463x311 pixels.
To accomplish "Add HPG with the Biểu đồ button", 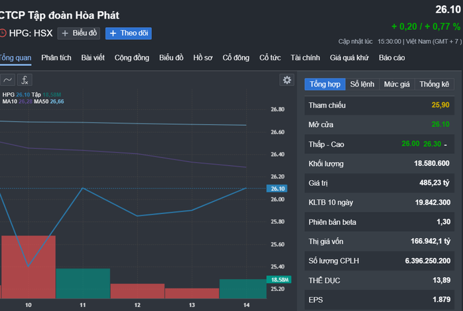I will 79,33.
